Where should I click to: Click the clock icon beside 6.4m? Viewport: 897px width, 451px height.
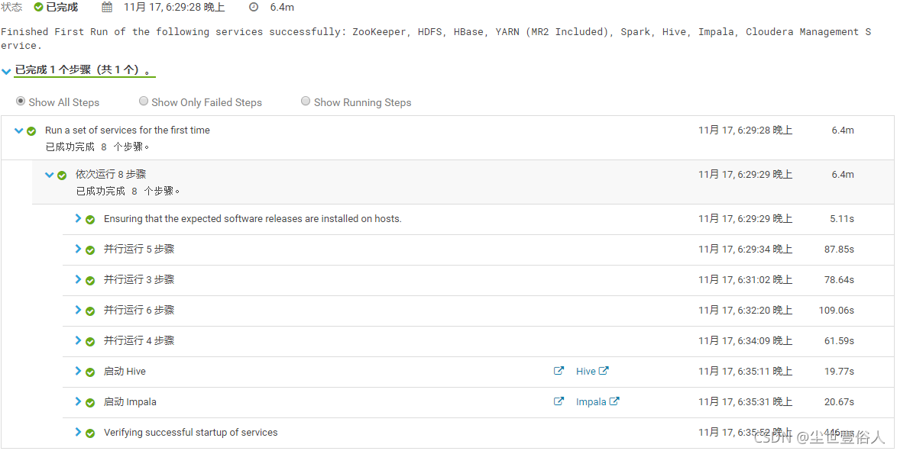click(254, 8)
